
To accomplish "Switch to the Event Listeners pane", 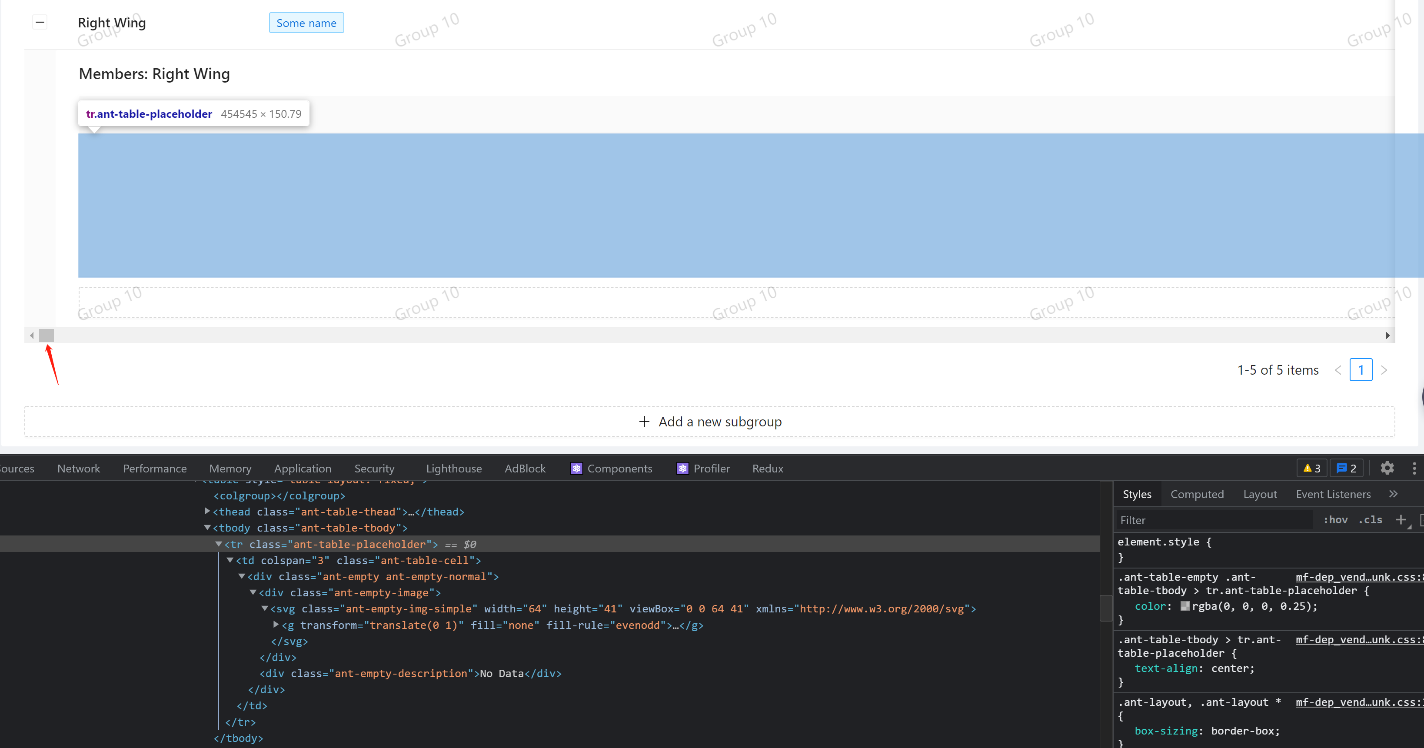I will 1333,494.
